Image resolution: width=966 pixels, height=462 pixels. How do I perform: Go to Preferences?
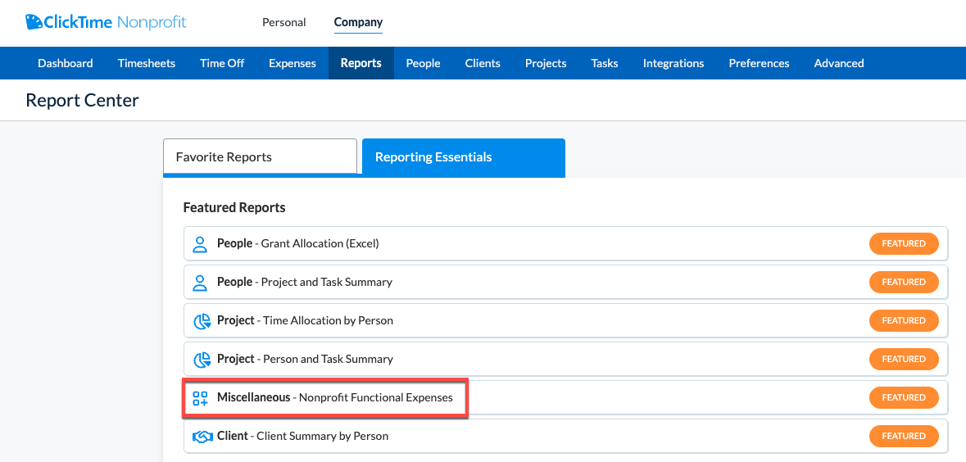point(759,63)
